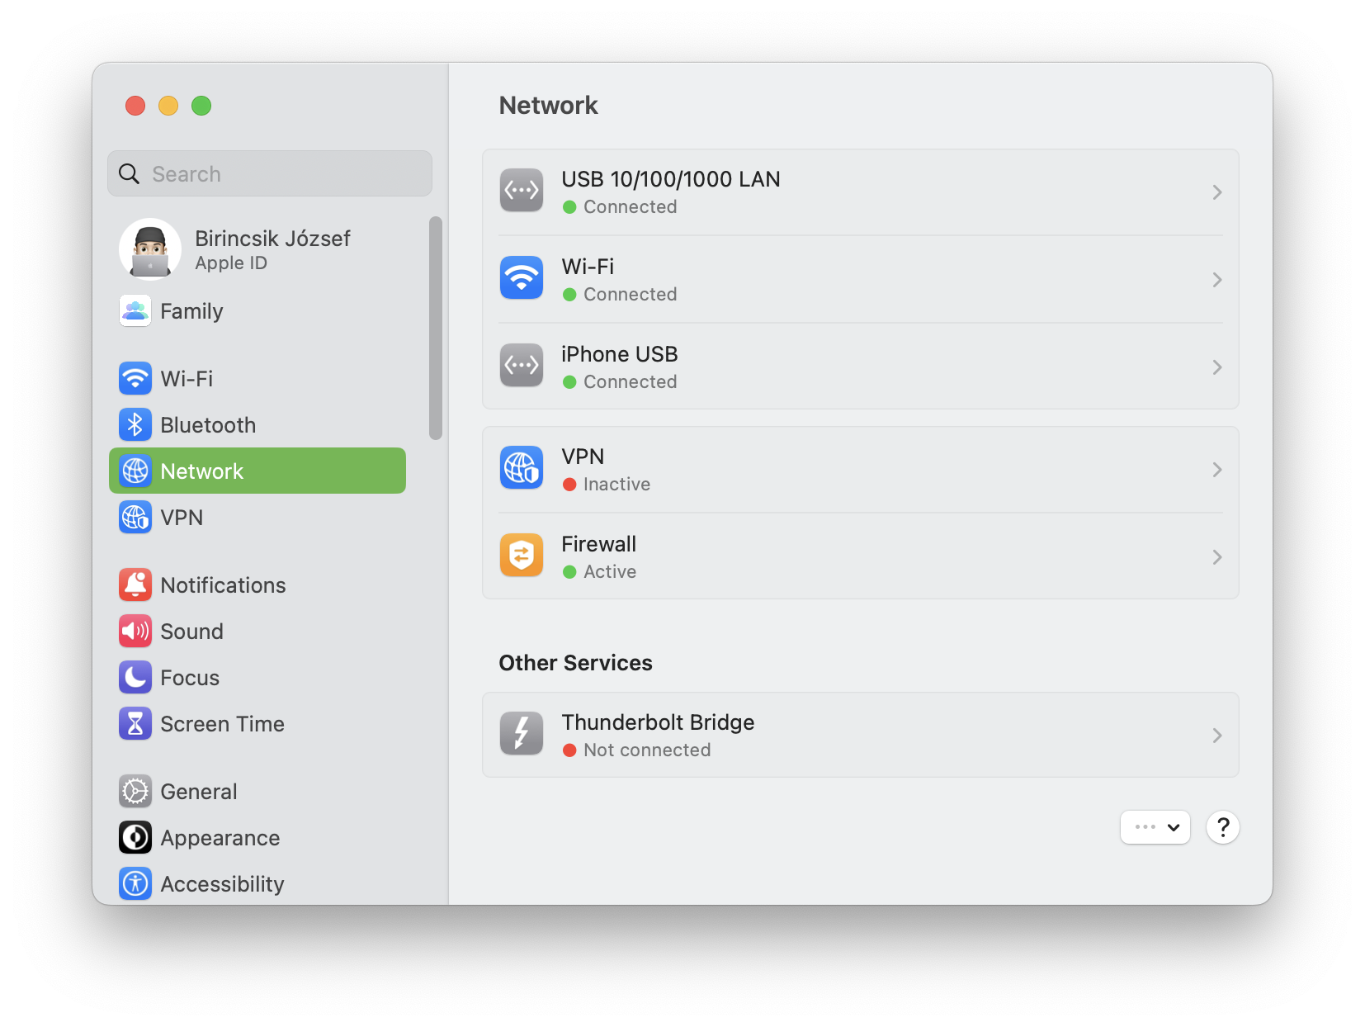
Task: Select Sound label in sidebar
Action: [191, 632]
